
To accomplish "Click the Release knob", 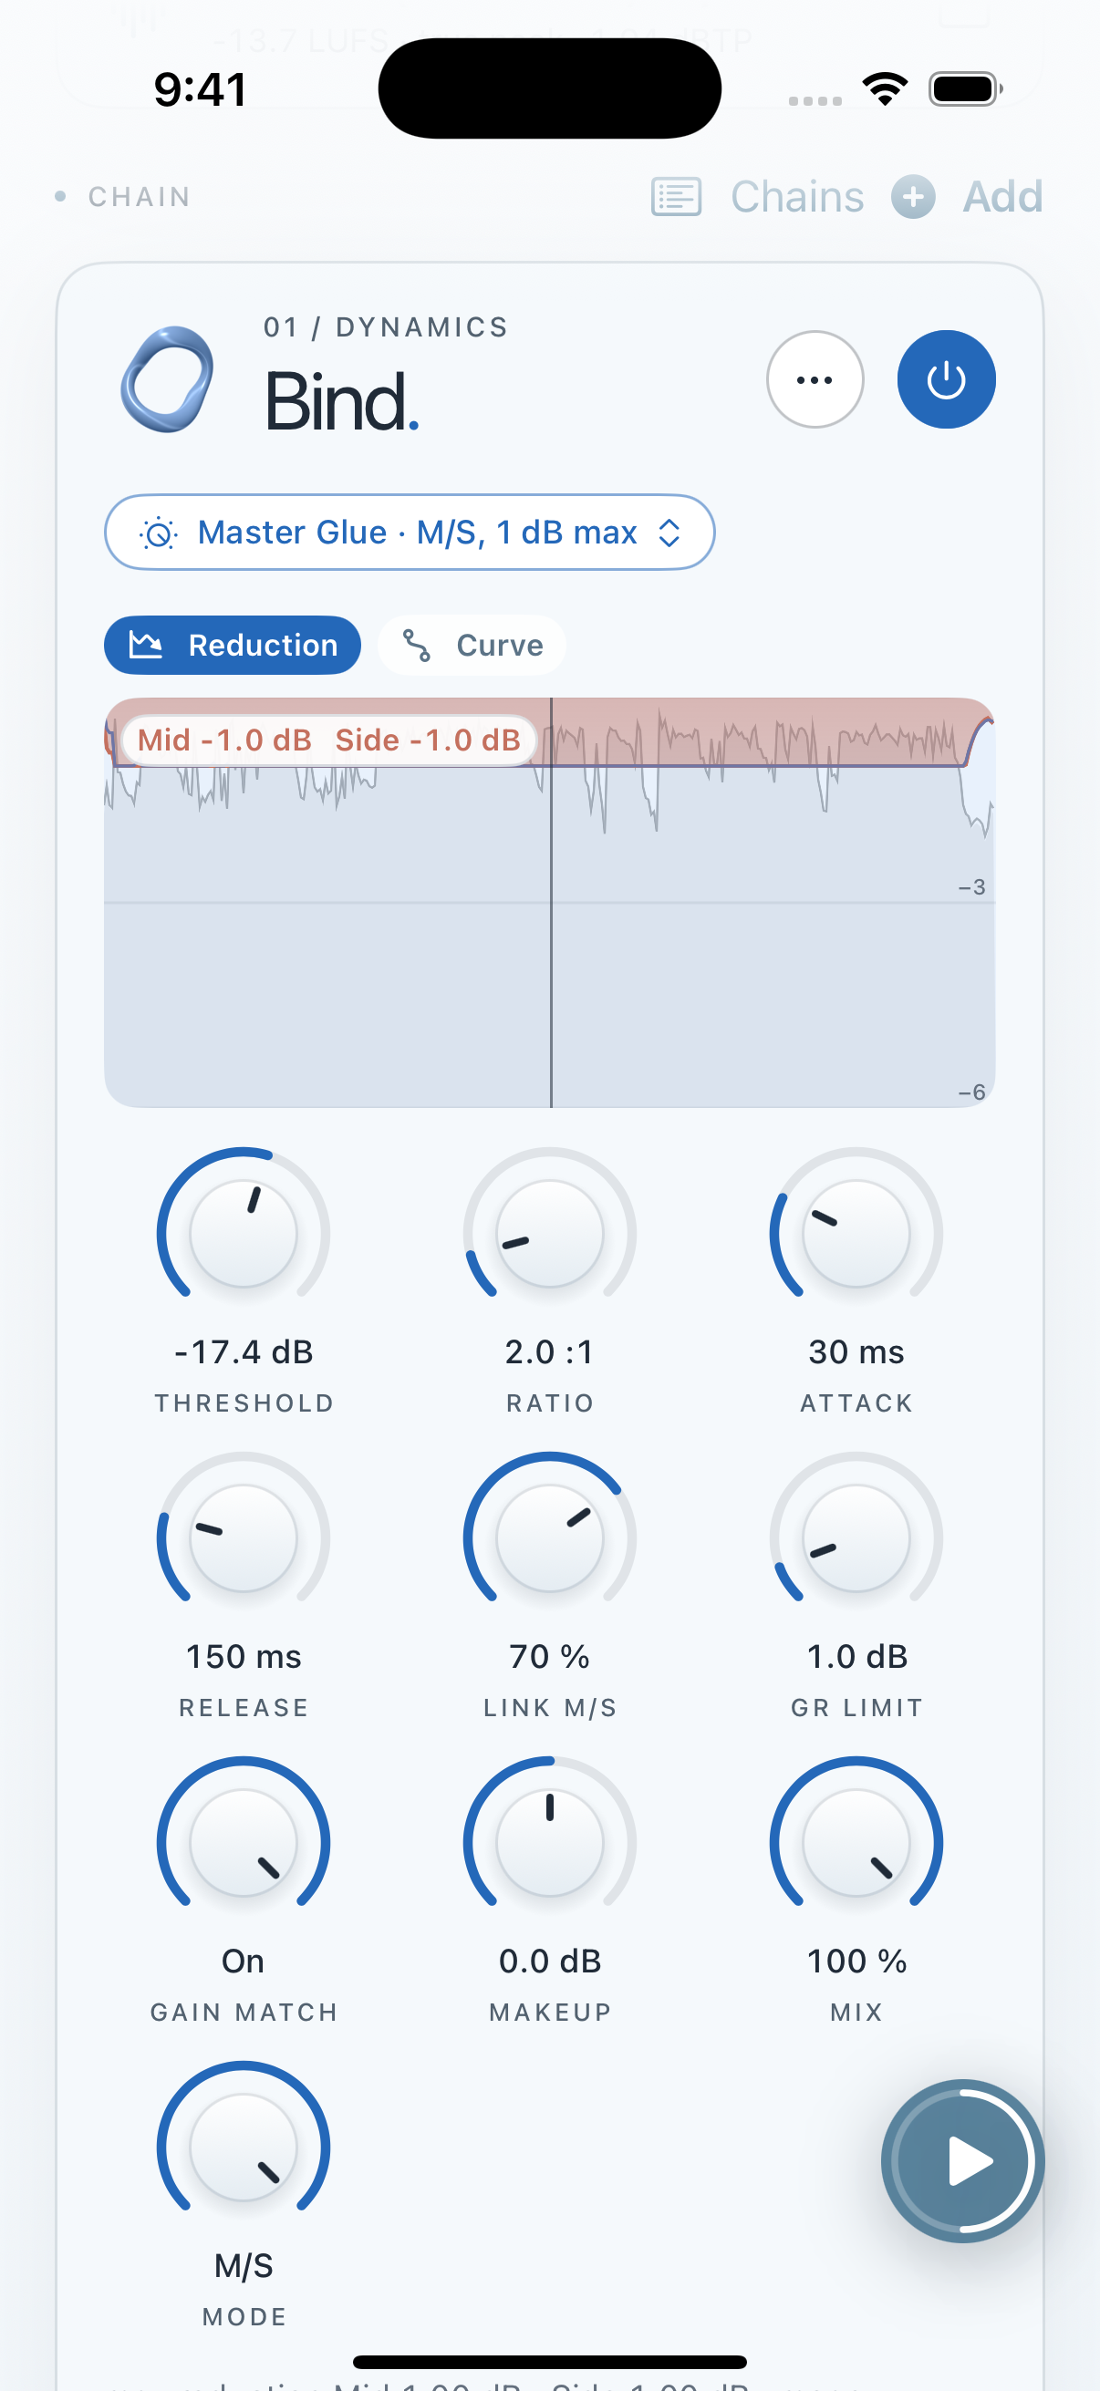I will [244, 1538].
